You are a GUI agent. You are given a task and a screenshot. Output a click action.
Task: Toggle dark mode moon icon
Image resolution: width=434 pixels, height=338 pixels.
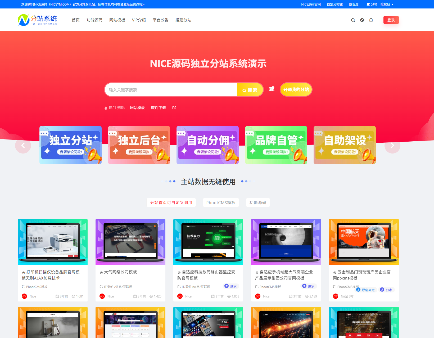pyautogui.click(x=362, y=20)
